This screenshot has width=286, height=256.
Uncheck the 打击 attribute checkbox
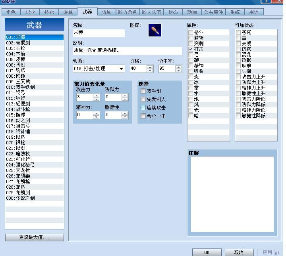coord(191,49)
